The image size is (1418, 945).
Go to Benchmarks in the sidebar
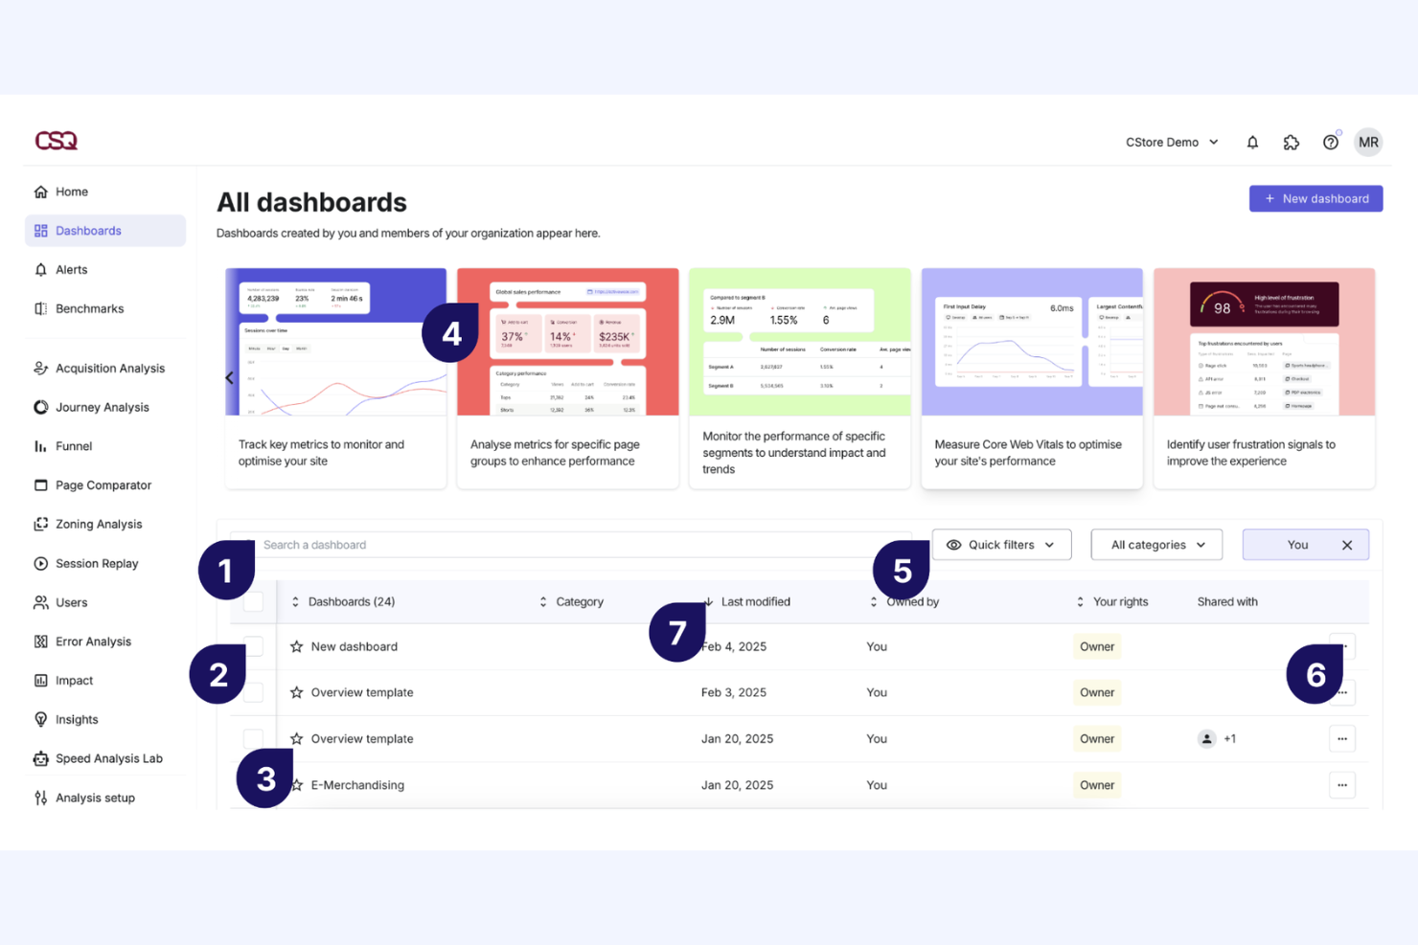point(89,308)
